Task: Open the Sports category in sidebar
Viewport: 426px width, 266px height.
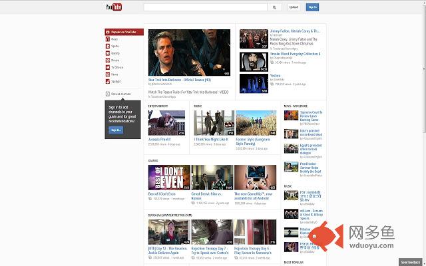Action: tap(106, 47)
